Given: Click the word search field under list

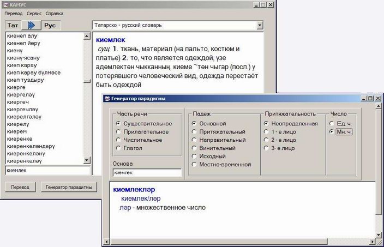Looking at the screenshot, I should [47, 171].
